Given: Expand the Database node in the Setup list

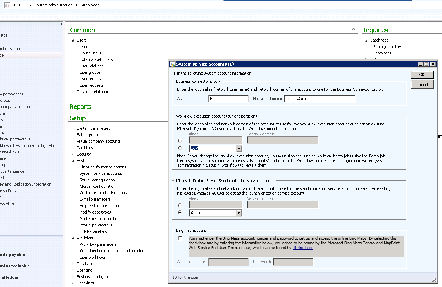Looking at the screenshot, I should [73, 263].
